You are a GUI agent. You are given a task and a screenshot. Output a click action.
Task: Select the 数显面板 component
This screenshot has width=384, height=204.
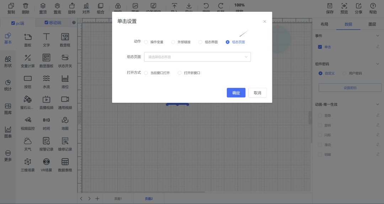coord(46,61)
